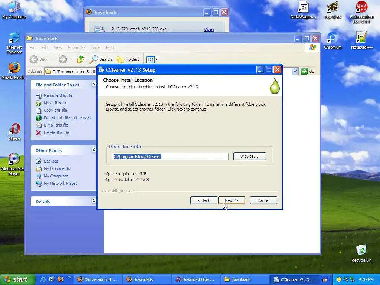380x285 pixels.
Task: Launch Chromium desktop shortcut
Action: click(333, 41)
